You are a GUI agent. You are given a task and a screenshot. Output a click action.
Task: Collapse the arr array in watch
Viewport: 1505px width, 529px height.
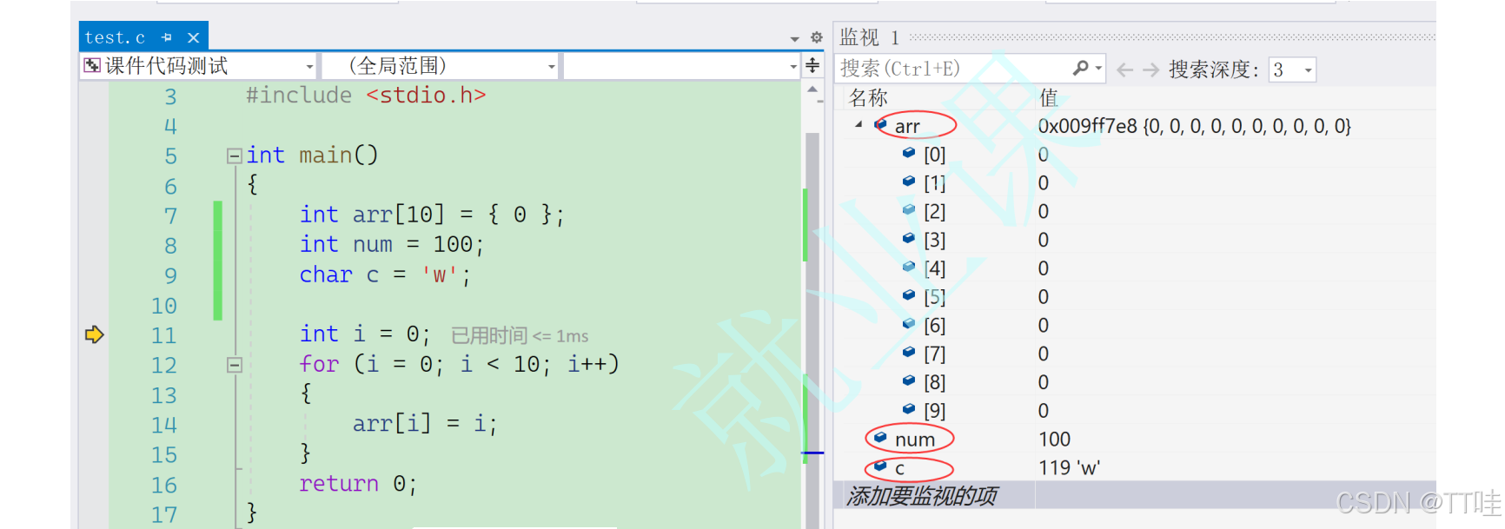[x=859, y=125]
